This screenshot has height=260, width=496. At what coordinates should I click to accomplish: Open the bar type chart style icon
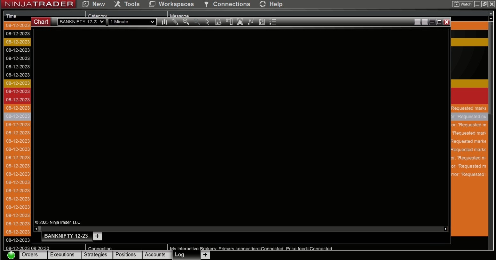[x=164, y=22]
